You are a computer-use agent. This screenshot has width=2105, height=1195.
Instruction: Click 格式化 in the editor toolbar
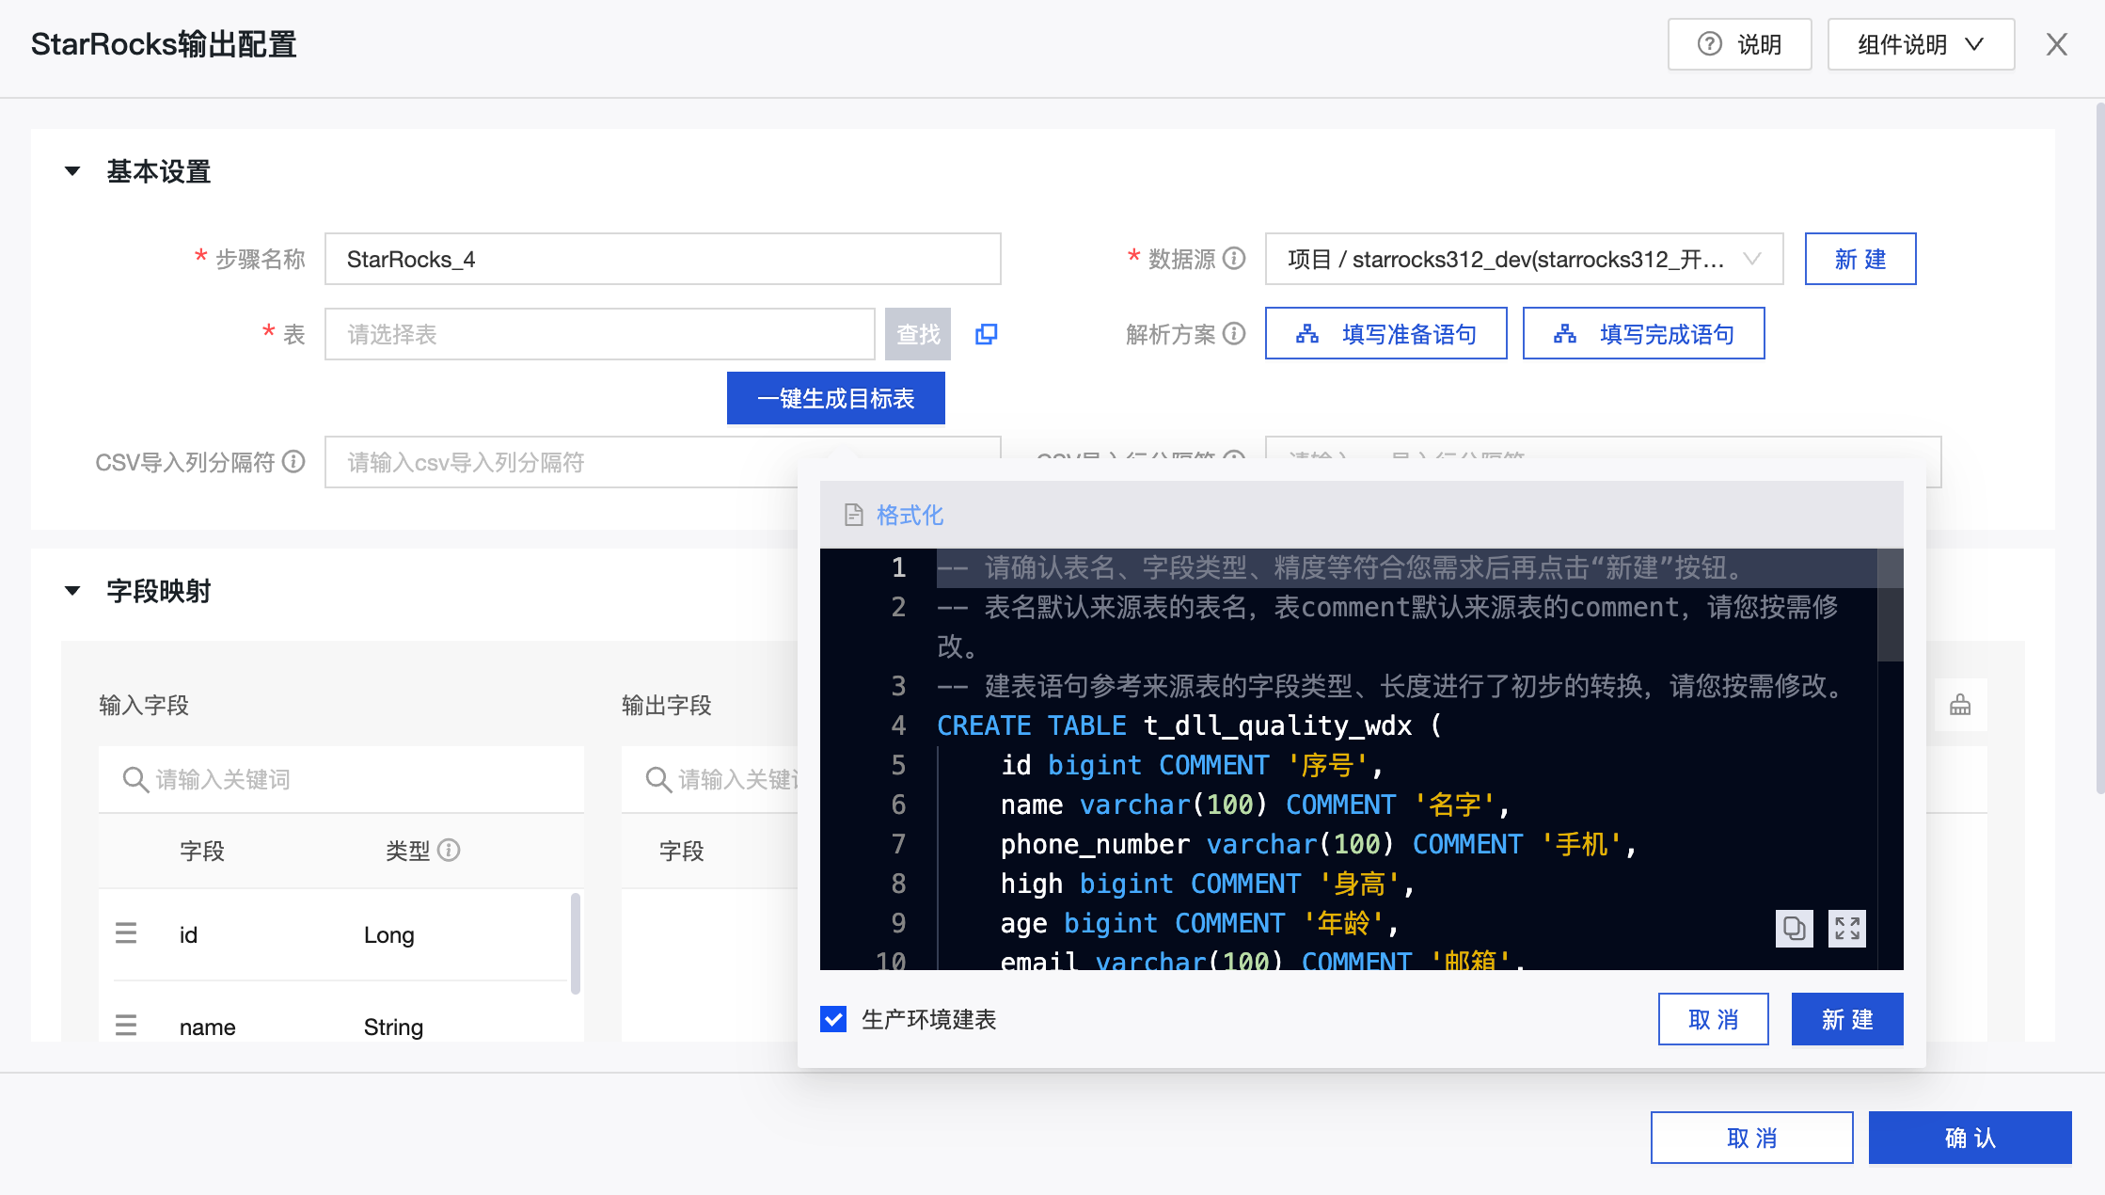(x=909, y=515)
